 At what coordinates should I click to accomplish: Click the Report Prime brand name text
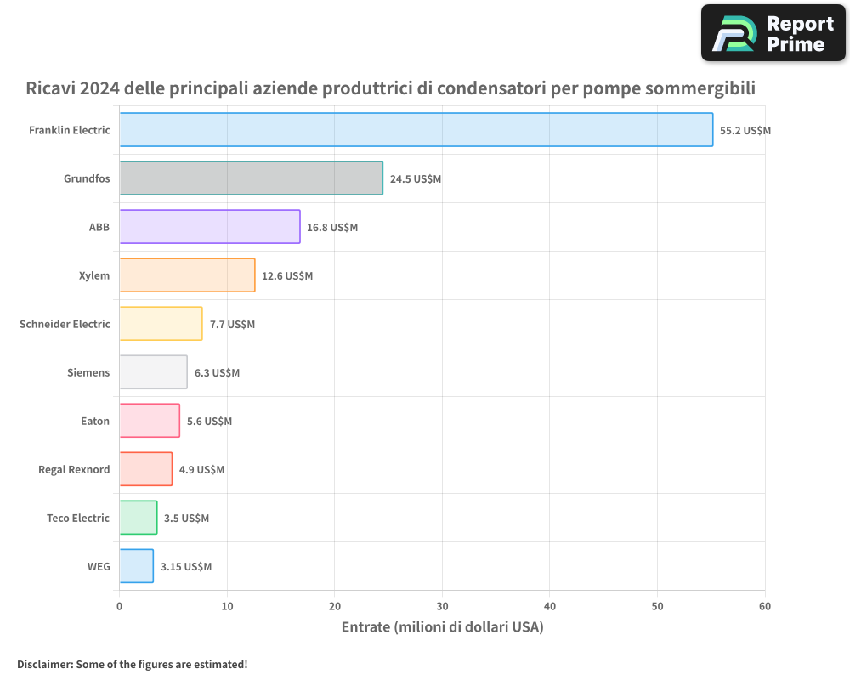pyautogui.click(x=799, y=34)
